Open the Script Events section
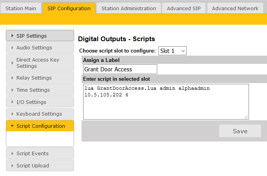 point(40,154)
